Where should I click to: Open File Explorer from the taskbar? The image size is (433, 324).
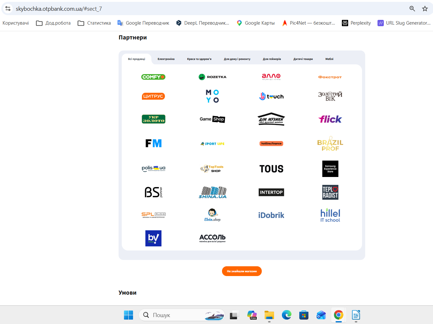[x=269, y=315]
